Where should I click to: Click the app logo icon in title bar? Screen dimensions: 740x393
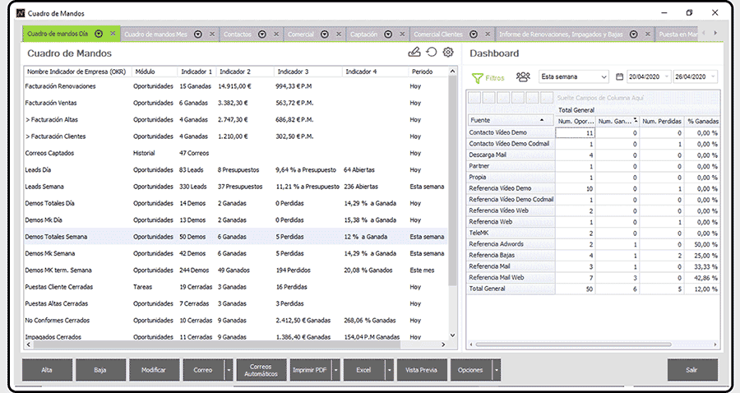click(20, 12)
